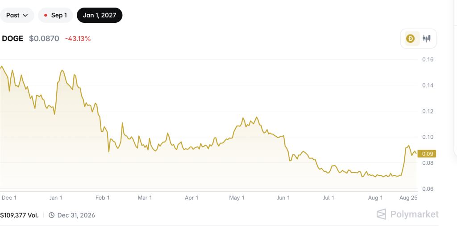
Task: Click the clock icon beside Dec 31, 2026
Action: click(x=51, y=215)
